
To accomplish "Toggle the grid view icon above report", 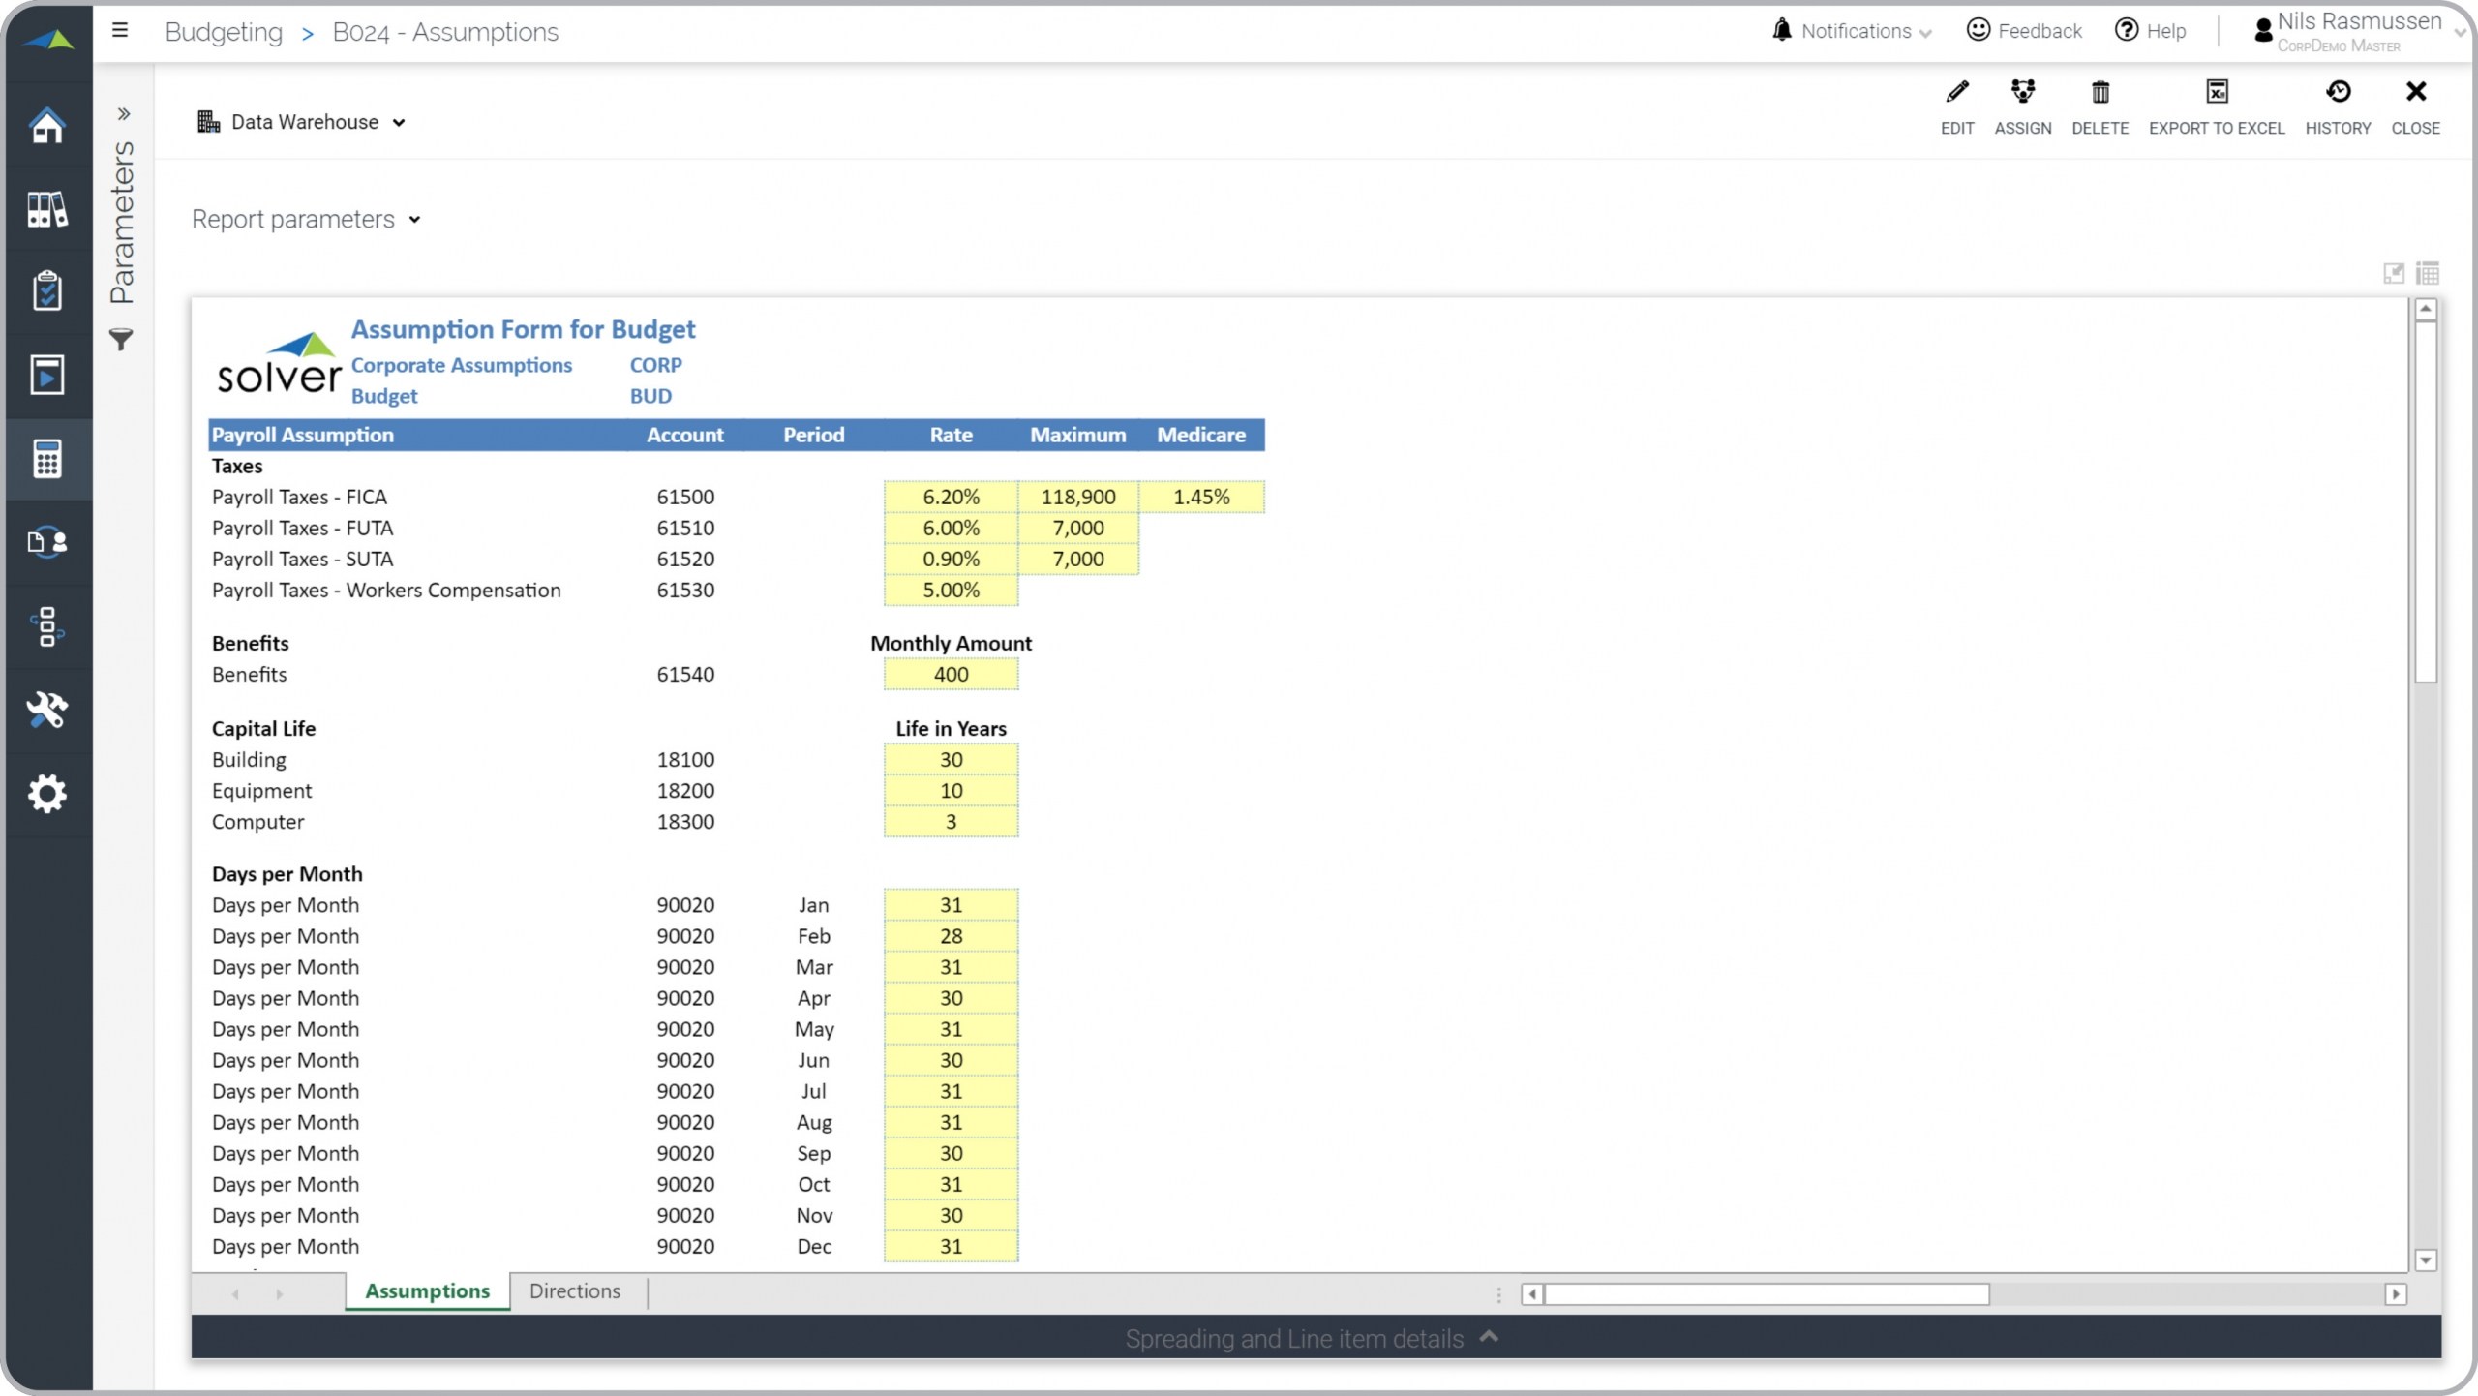I will 2427,273.
